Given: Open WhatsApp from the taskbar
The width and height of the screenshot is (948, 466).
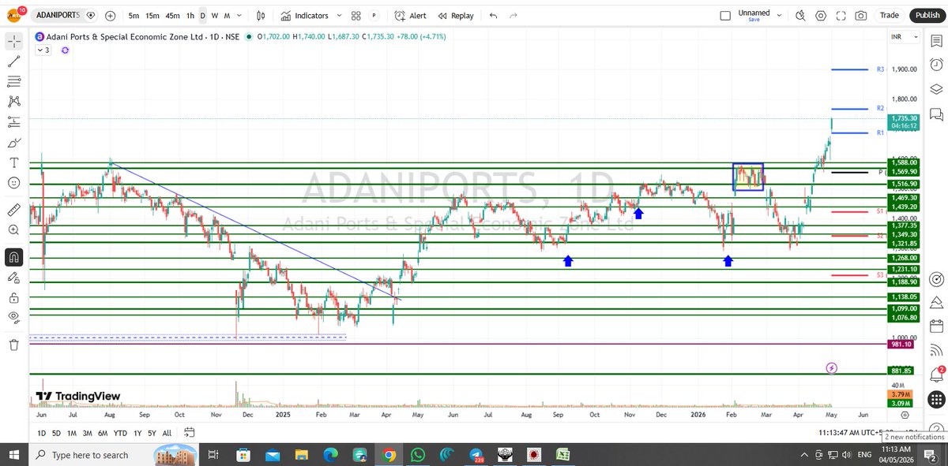Looking at the screenshot, I should click(417, 455).
